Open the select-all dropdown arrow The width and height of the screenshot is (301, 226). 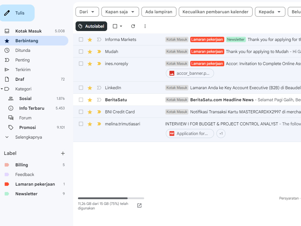121,26
